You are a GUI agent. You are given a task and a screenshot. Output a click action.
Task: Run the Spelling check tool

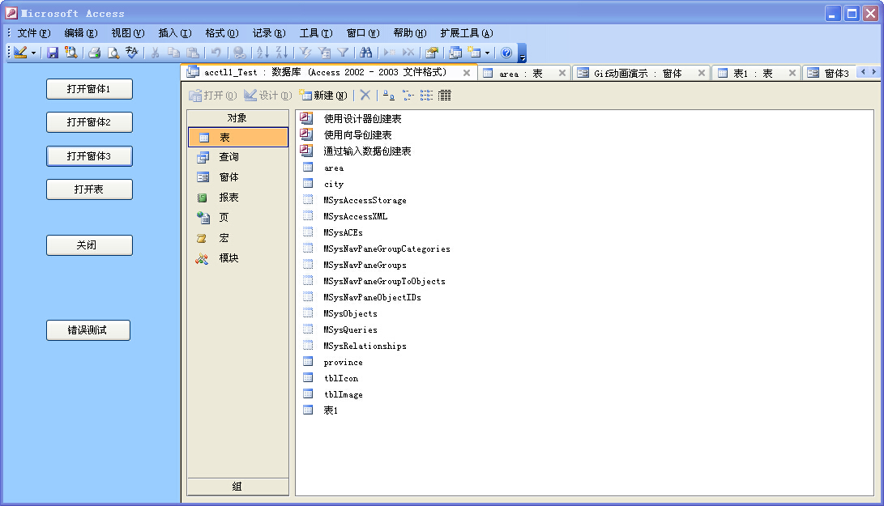[x=132, y=53]
